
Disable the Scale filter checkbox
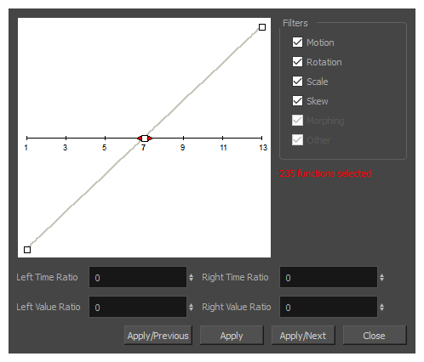tap(297, 82)
